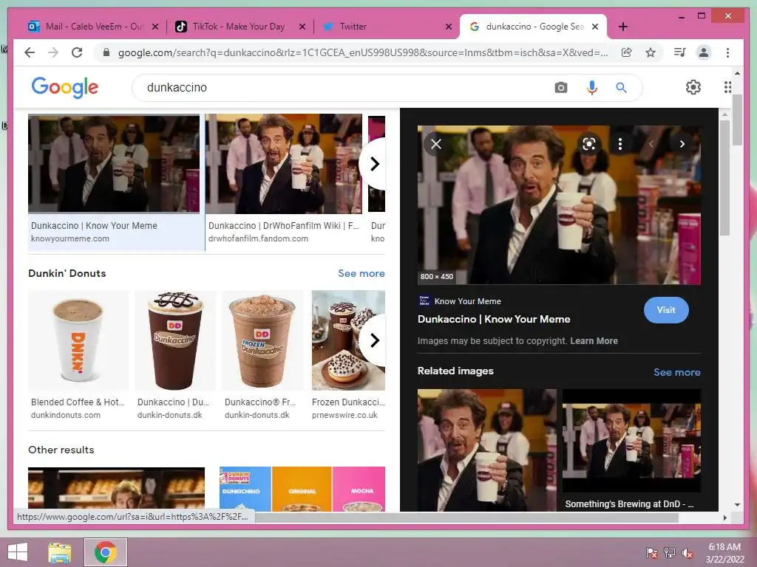Screen dimensions: 757x567
Task: Open the Dunkichino Original Mocha image
Action: 302,489
